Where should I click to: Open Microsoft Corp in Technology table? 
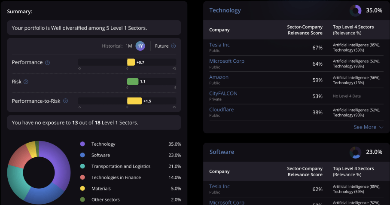click(227, 61)
